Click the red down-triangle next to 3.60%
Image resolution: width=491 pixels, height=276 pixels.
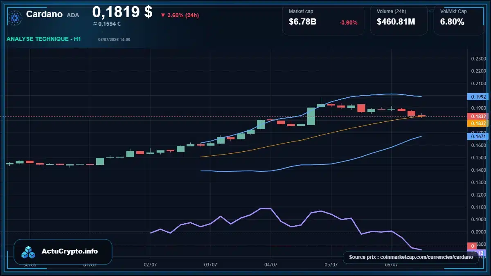tap(163, 15)
